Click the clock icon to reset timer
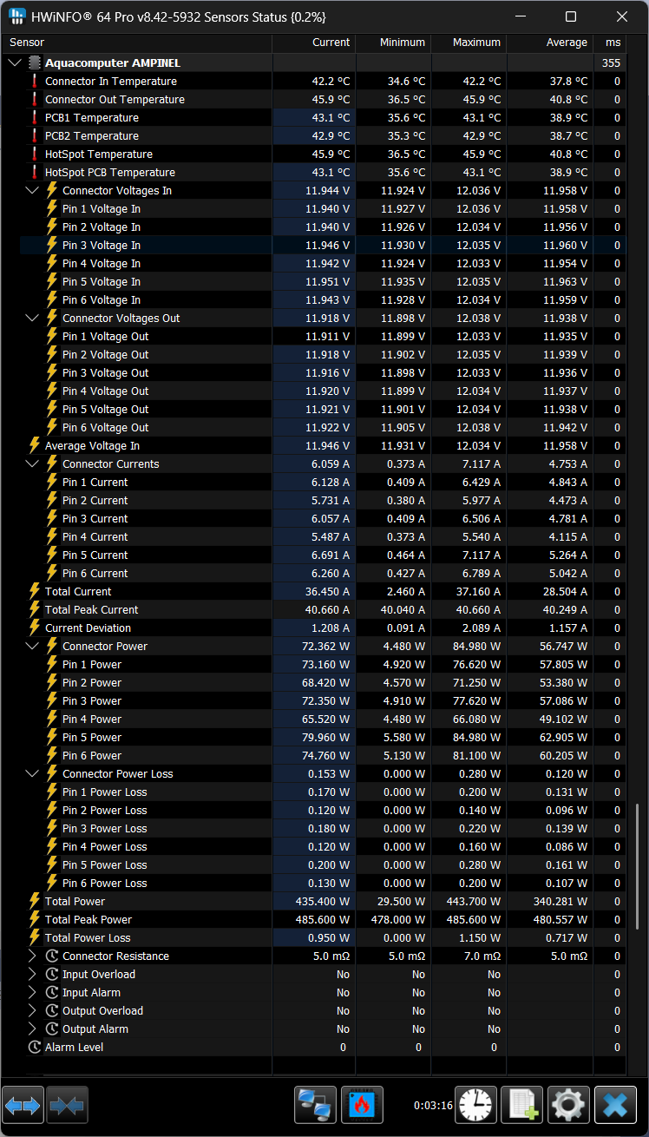The height and width of the screenshot is (1137, 649). pyautogui.click(x=476, y=1106)
